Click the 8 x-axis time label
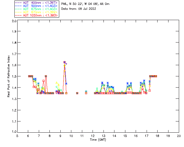184x147 pixels. (50, 136)
